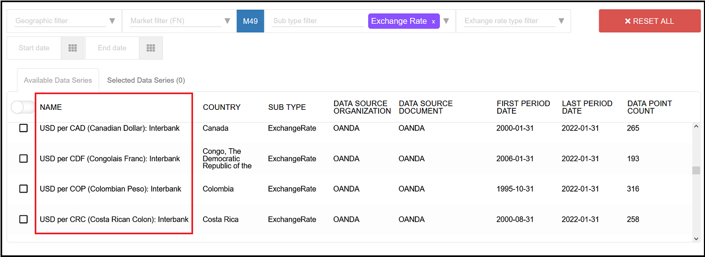
Task: Click the RESET ALL button
Action: pyautogui.click(x=649, y=21)
